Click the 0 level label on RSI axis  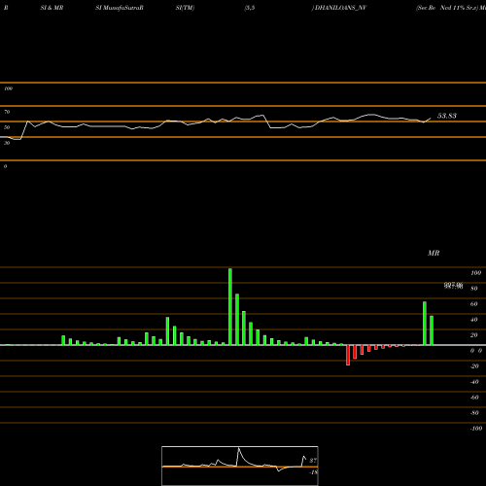[5, 166]
